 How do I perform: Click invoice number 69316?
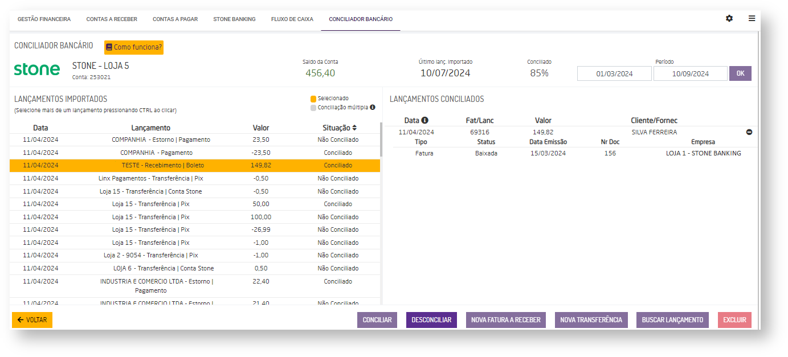pos(479,132)
